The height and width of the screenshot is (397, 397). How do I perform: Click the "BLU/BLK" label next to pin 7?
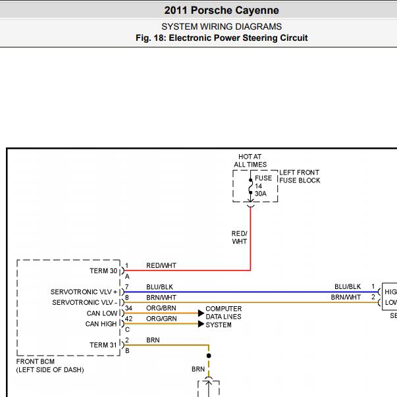pyautogui.click(x=159, y=287)
